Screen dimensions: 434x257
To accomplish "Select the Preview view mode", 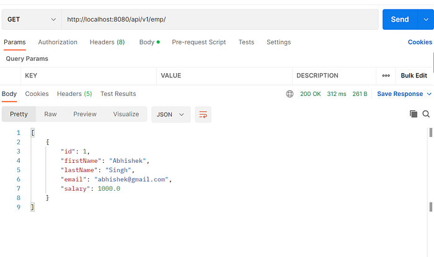I will (85, 114).
